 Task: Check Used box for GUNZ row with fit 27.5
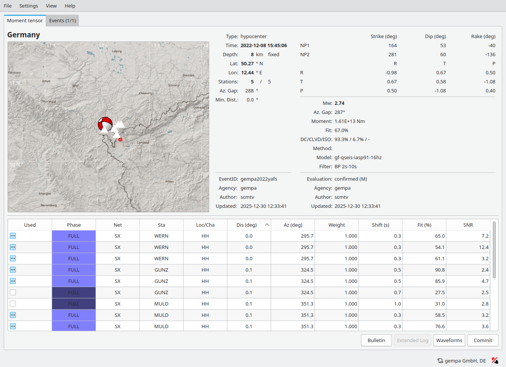[13, 292]
